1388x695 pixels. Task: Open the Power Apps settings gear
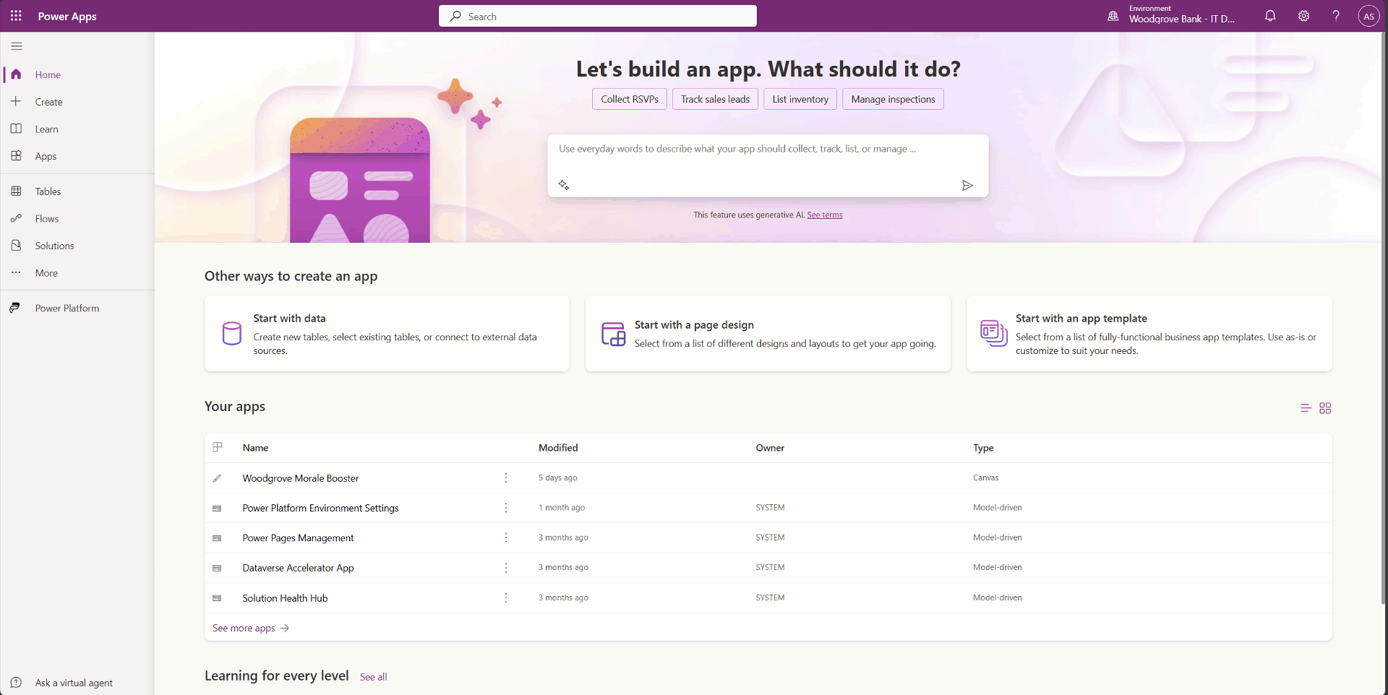click(x=1303, y=15)
